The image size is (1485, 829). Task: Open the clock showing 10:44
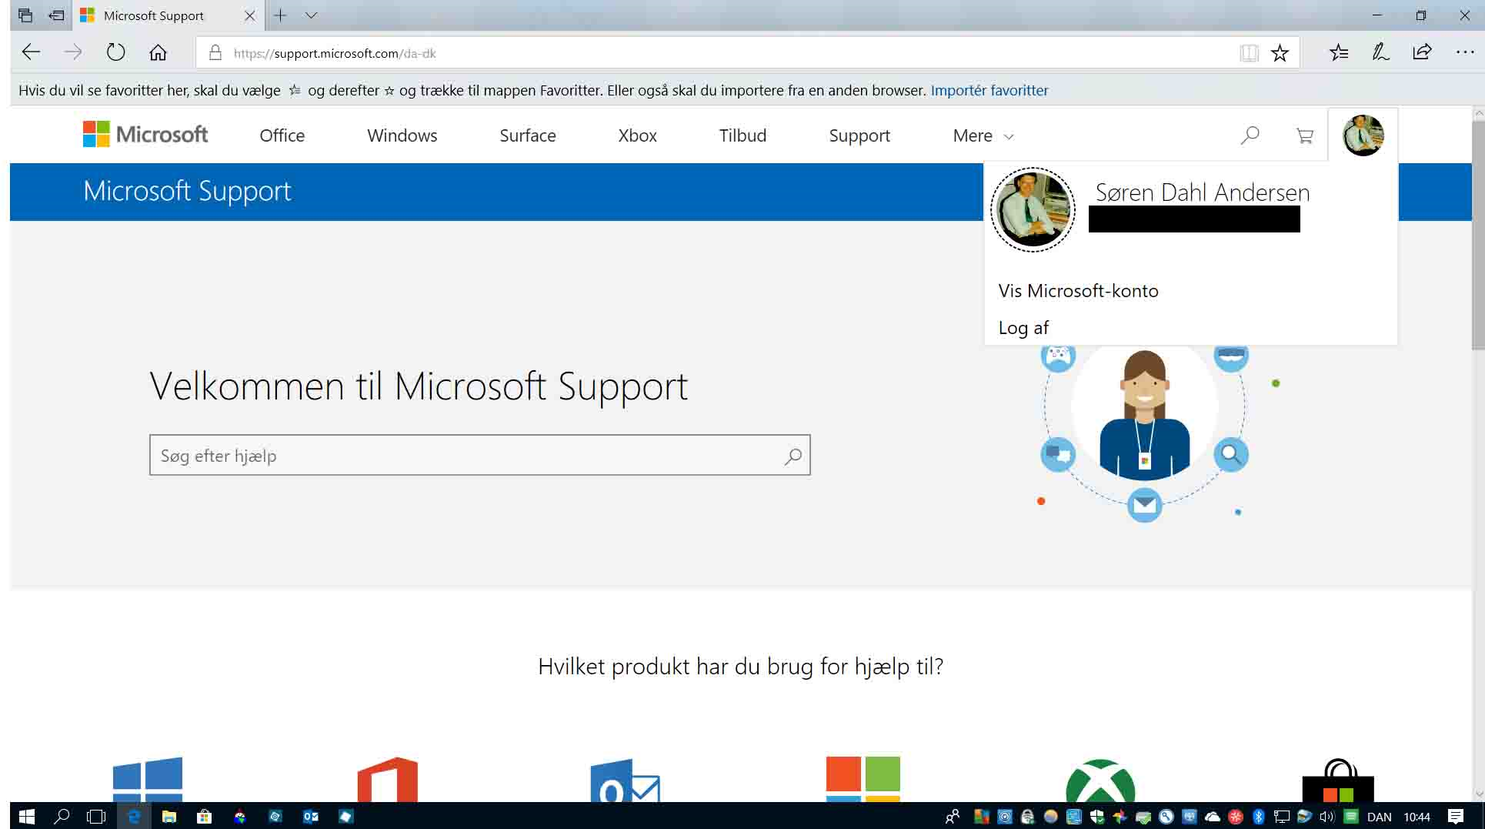point(1417,817)
